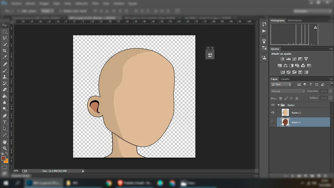Select the Blur tool

coord(5,103)
